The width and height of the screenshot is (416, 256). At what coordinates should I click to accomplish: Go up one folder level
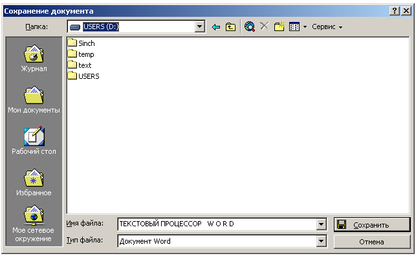(x=230, y=27)
